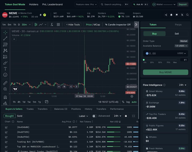Expand the Buyers & Sellers table to fullscreen
Image resolution: width=192 pixels, height=152 pixels.
[x=134, y=116]
